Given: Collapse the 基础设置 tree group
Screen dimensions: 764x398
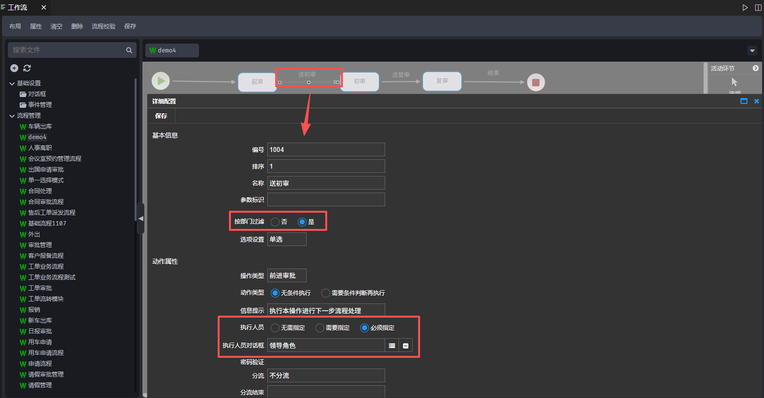Looking at the screenshot, I should 12,83.
